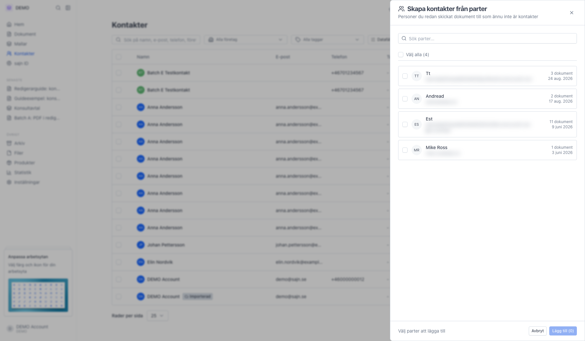Viewport: 585px width, 341px height.
Task: Open the Alla taggar dropdown
Action: coord(328,40)
